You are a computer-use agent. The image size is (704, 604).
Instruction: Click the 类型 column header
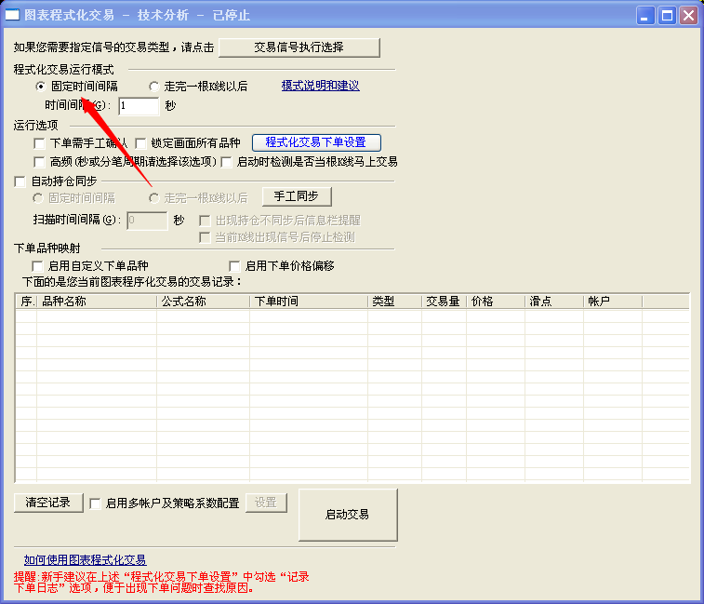point(394,302)
